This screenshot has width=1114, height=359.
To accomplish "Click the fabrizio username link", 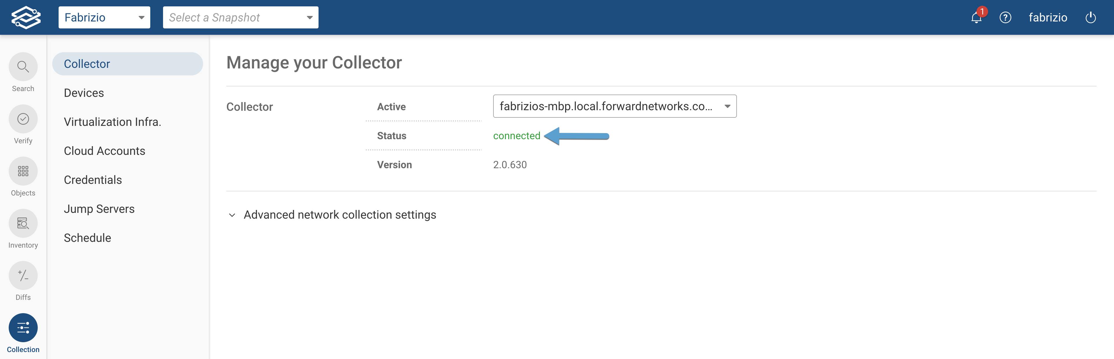I will 1047,18.
